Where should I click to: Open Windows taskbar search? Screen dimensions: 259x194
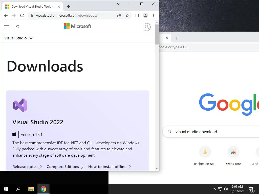(x=18, y=189)
